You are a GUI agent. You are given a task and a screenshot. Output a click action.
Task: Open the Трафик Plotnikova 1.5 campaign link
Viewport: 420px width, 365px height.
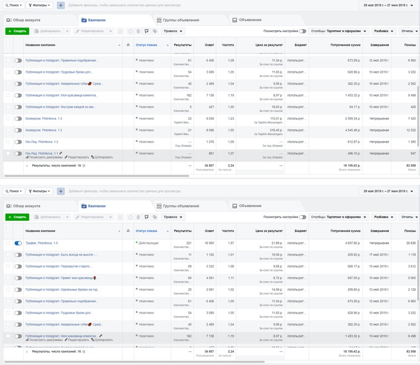(42, 243)
